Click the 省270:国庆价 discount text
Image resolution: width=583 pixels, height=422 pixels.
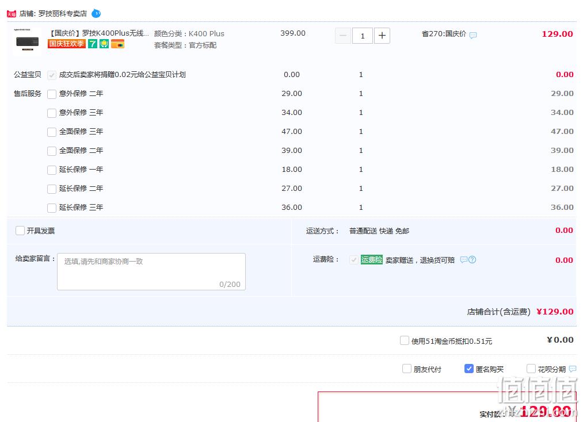coord(444,34)
